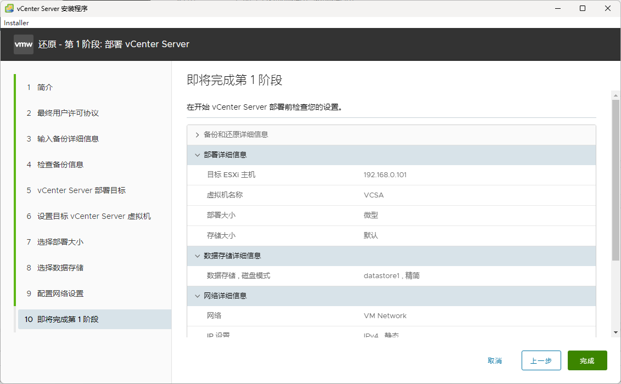Click the 取消 link
The image size is (621, 384).
tap(495, 360)
